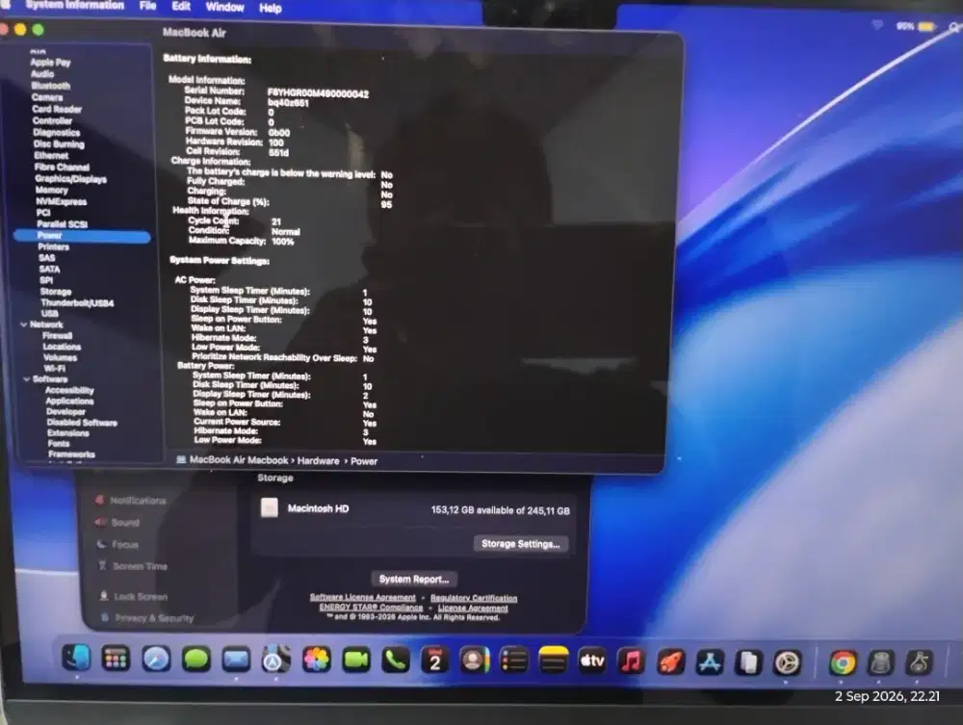Click the Macintosh HD drive icon
Screen dimensions: 963x725
269,507
